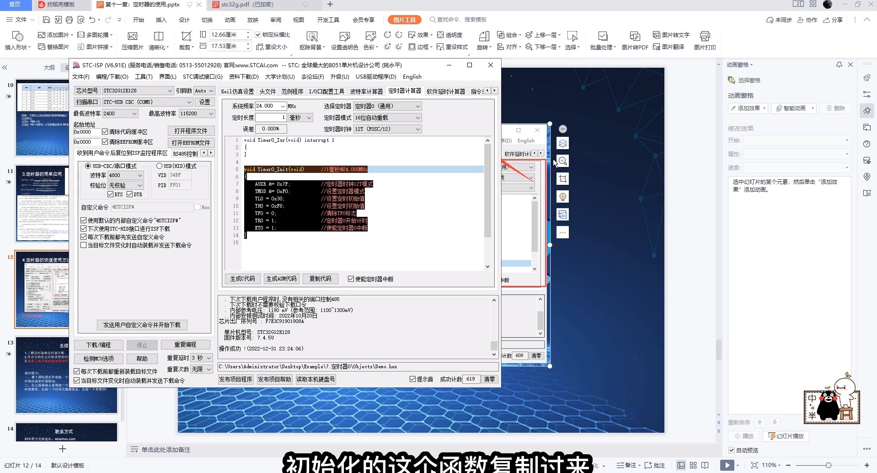The width and height of the screenshot is (877, 473).
Task: Click the Open Program File button
Action: pos(191,131)
